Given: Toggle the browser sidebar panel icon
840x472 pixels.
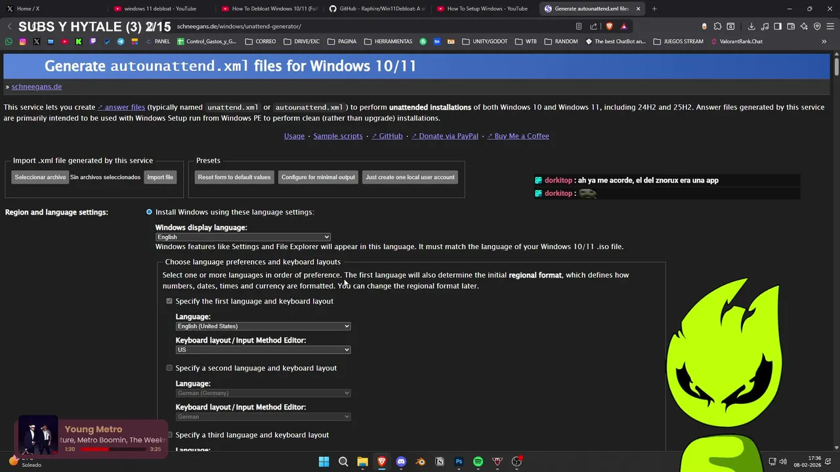Looking at the screenshot, I should pos(778,26).
